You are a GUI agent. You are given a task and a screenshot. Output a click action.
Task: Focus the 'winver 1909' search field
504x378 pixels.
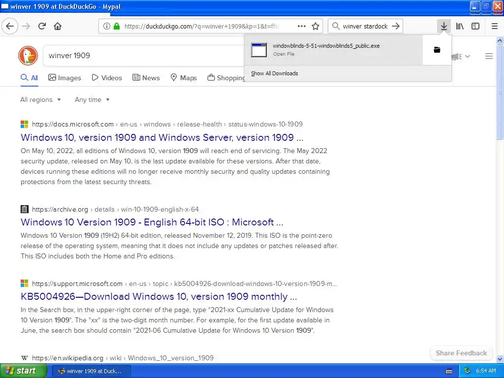(145, 56)
